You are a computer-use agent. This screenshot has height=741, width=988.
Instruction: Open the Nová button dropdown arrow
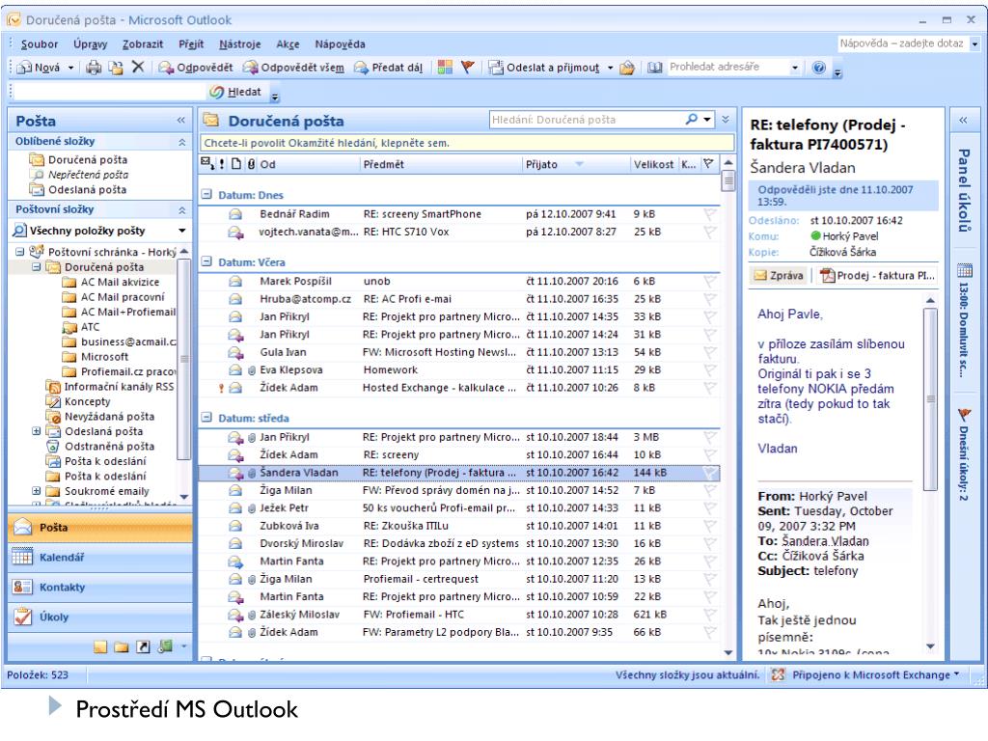coord(70,68)
